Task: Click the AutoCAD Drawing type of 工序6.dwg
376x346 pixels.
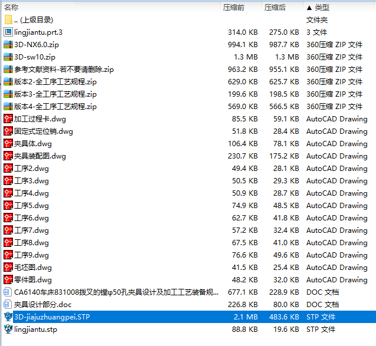Action: (337, 218)
